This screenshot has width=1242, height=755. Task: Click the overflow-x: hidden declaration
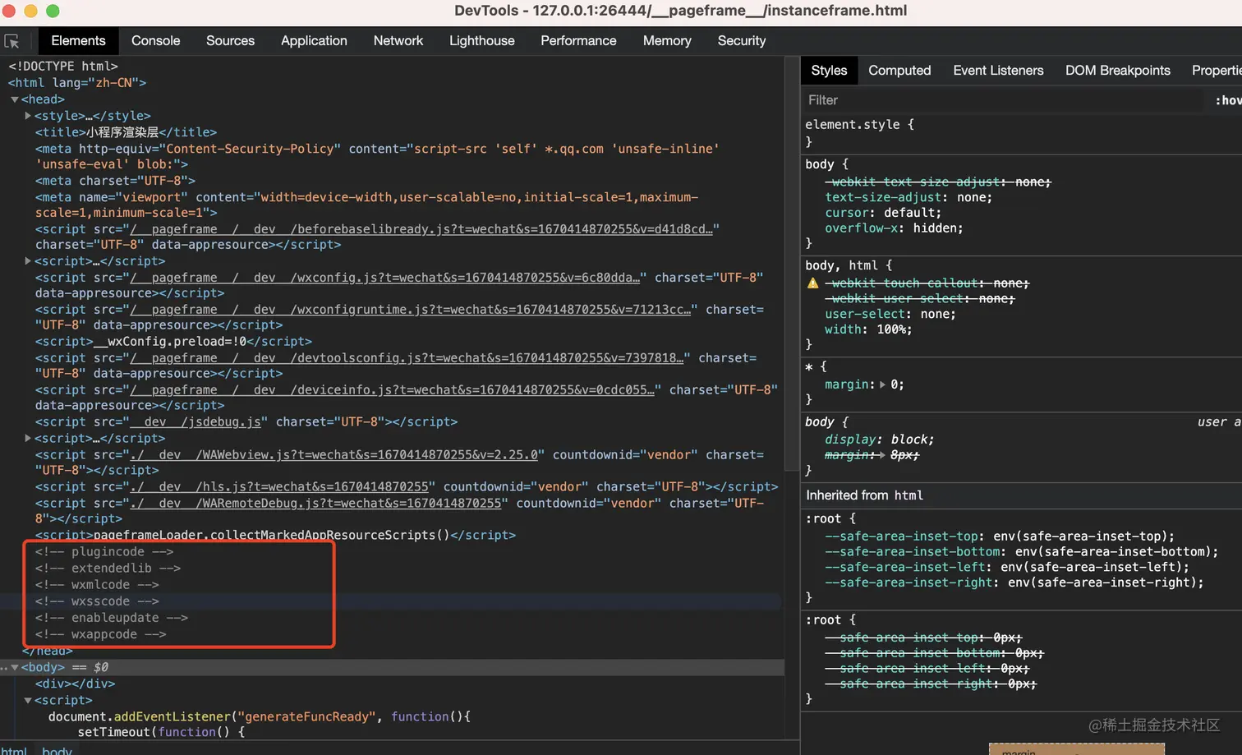click(x=894, y=228)
